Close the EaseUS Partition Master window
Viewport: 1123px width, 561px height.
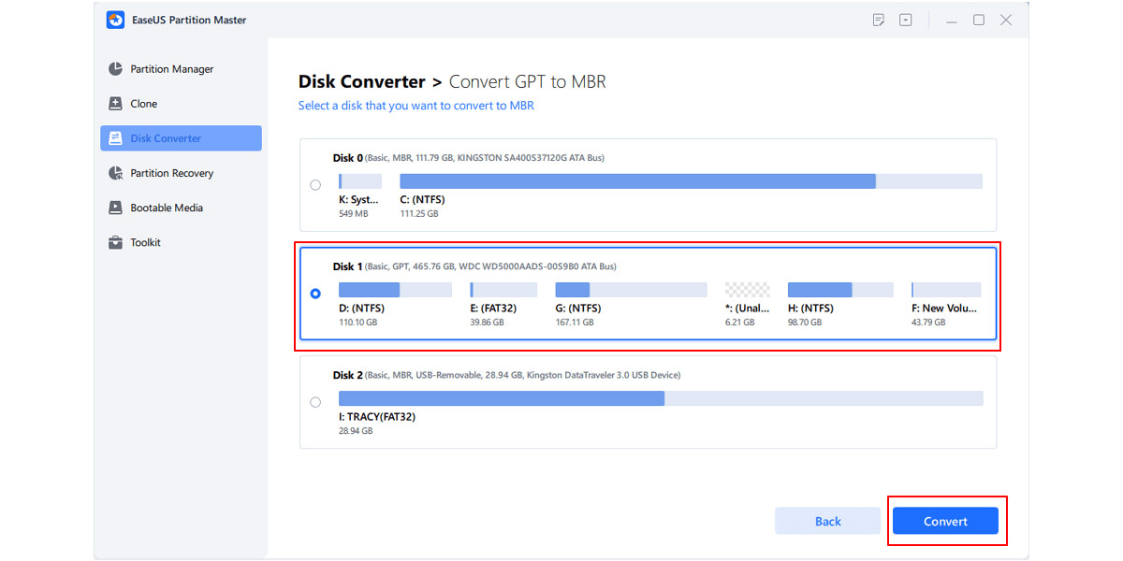point(1006,20)
